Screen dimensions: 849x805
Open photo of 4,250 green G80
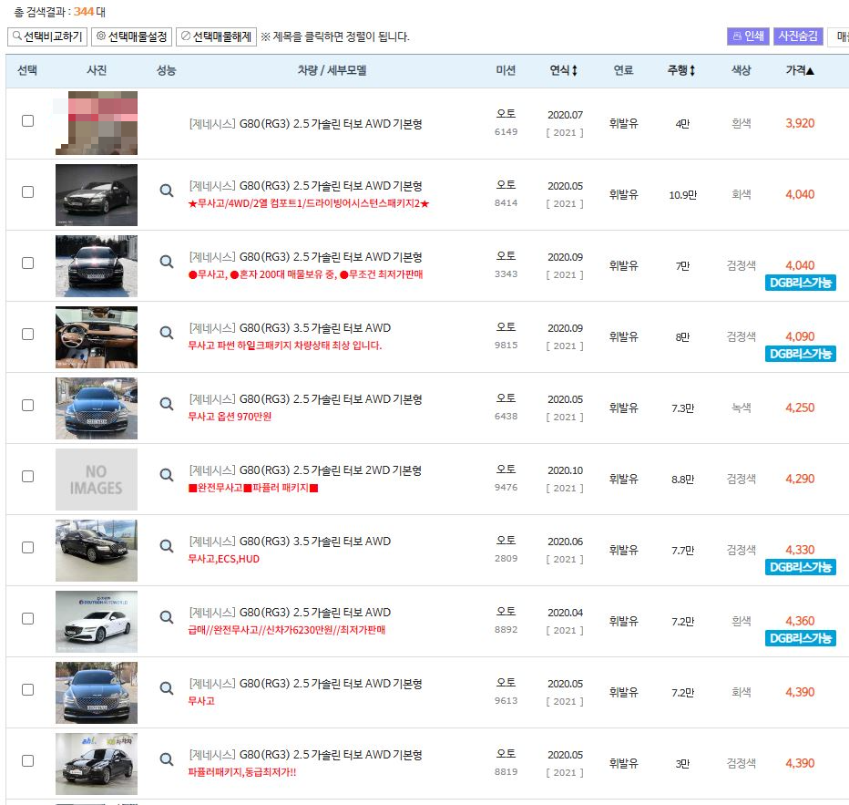point(97,408)
